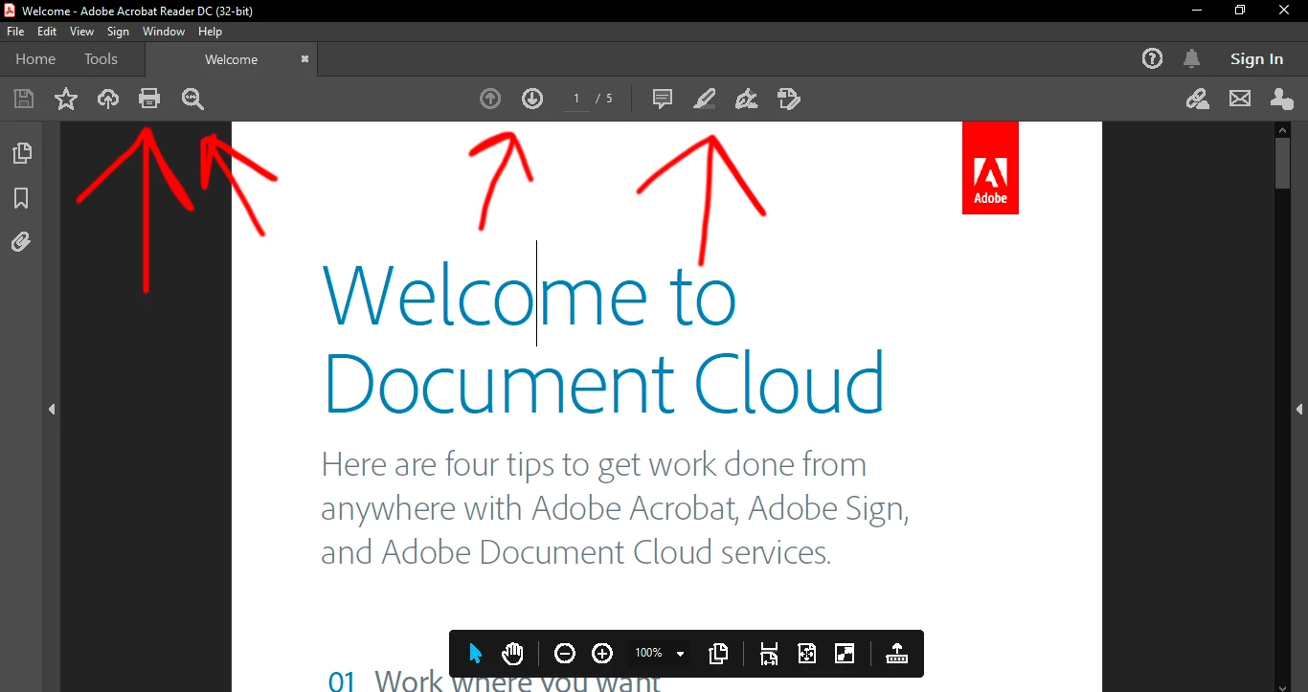1308x692 pixels.
Task: Close the Welcome tab
Action: (x=304, y=59)
